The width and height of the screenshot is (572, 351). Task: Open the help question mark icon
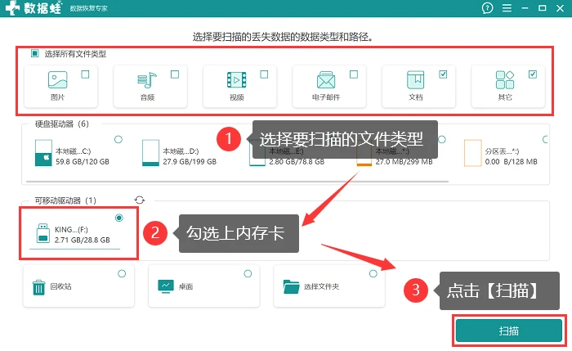(x=487, y=8)
